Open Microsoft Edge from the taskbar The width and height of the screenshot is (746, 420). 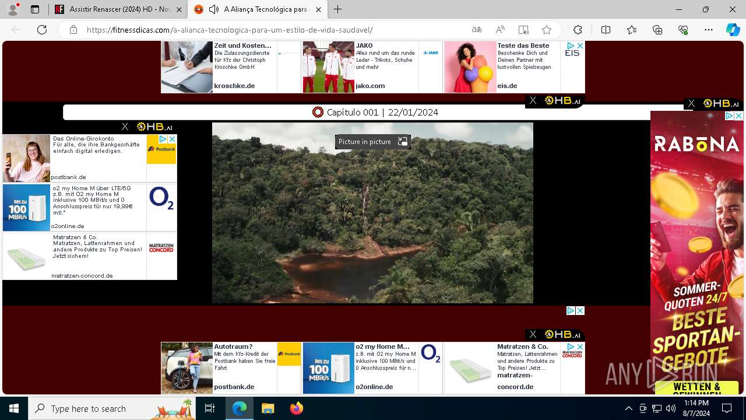240,408
